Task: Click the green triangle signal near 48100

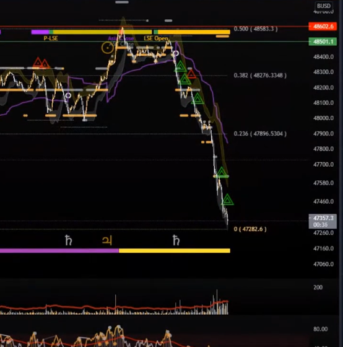Action: pos(198,99)
